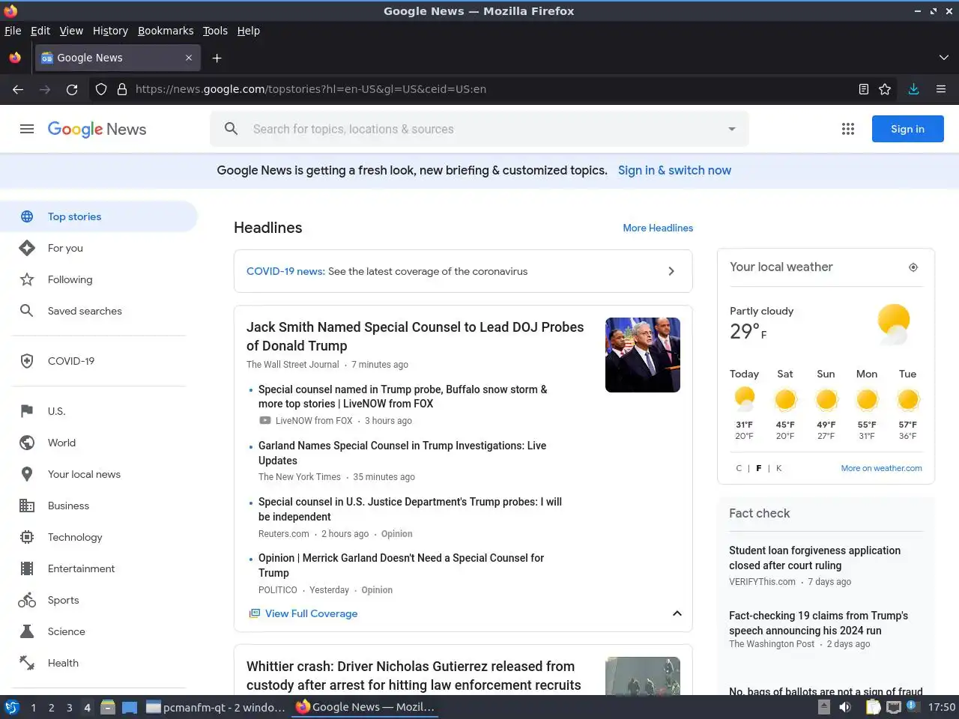Click Sign in & switch now link

(674, 170)
